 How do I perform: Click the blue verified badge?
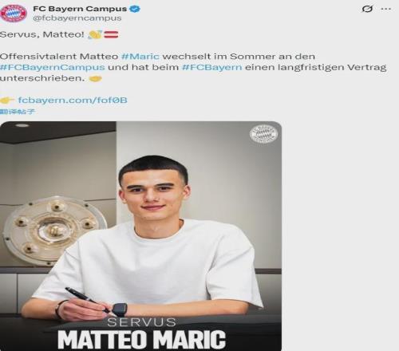pos(135,9)
